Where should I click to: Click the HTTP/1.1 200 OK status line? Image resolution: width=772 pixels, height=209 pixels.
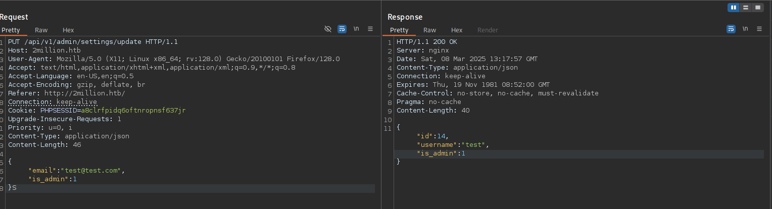pyautogui.click(x=427, y=42)
